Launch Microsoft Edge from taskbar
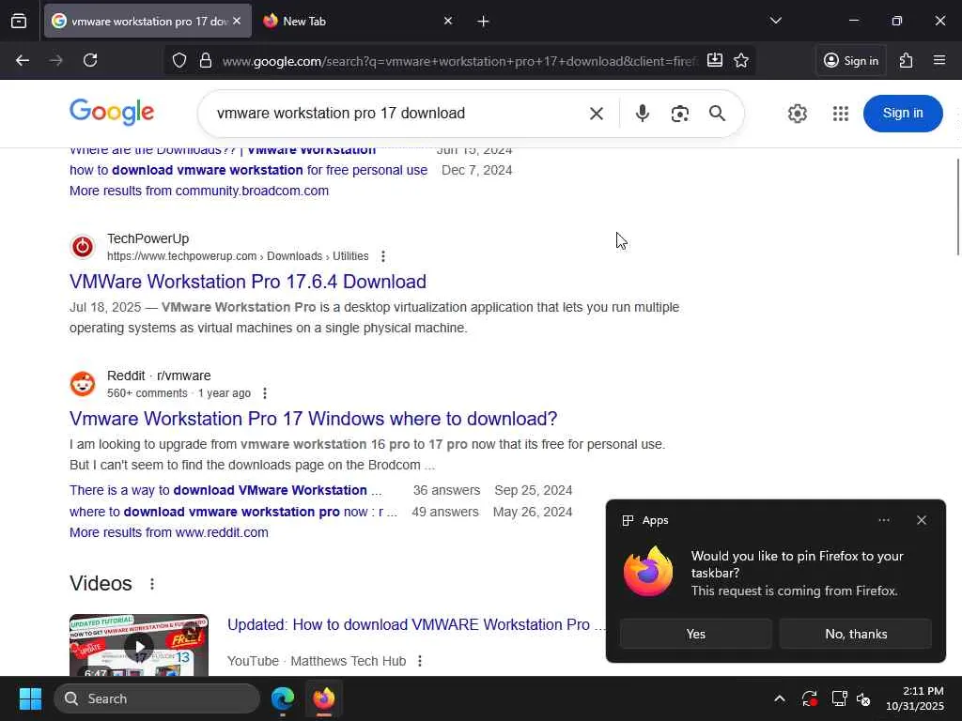 click(x=283, y=698)
